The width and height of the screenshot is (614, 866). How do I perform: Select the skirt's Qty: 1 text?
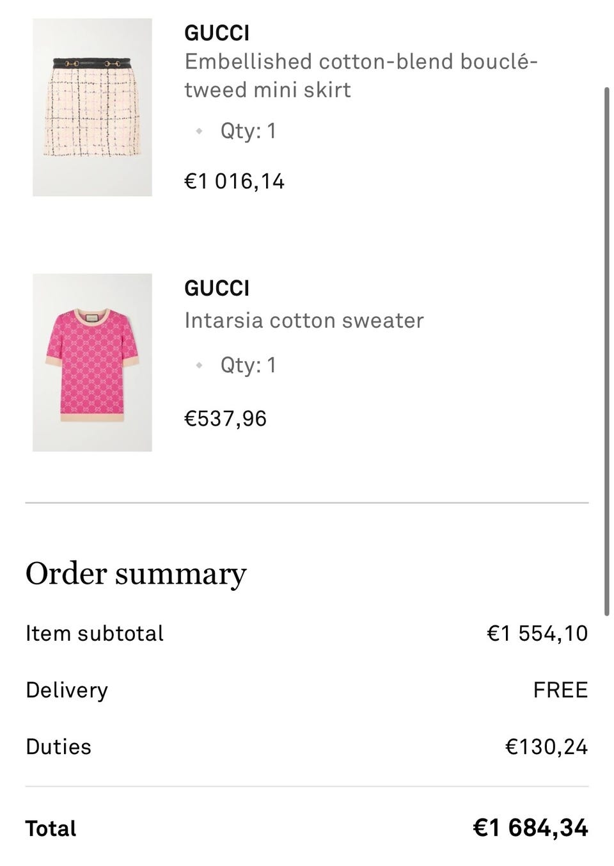(248, 131)
